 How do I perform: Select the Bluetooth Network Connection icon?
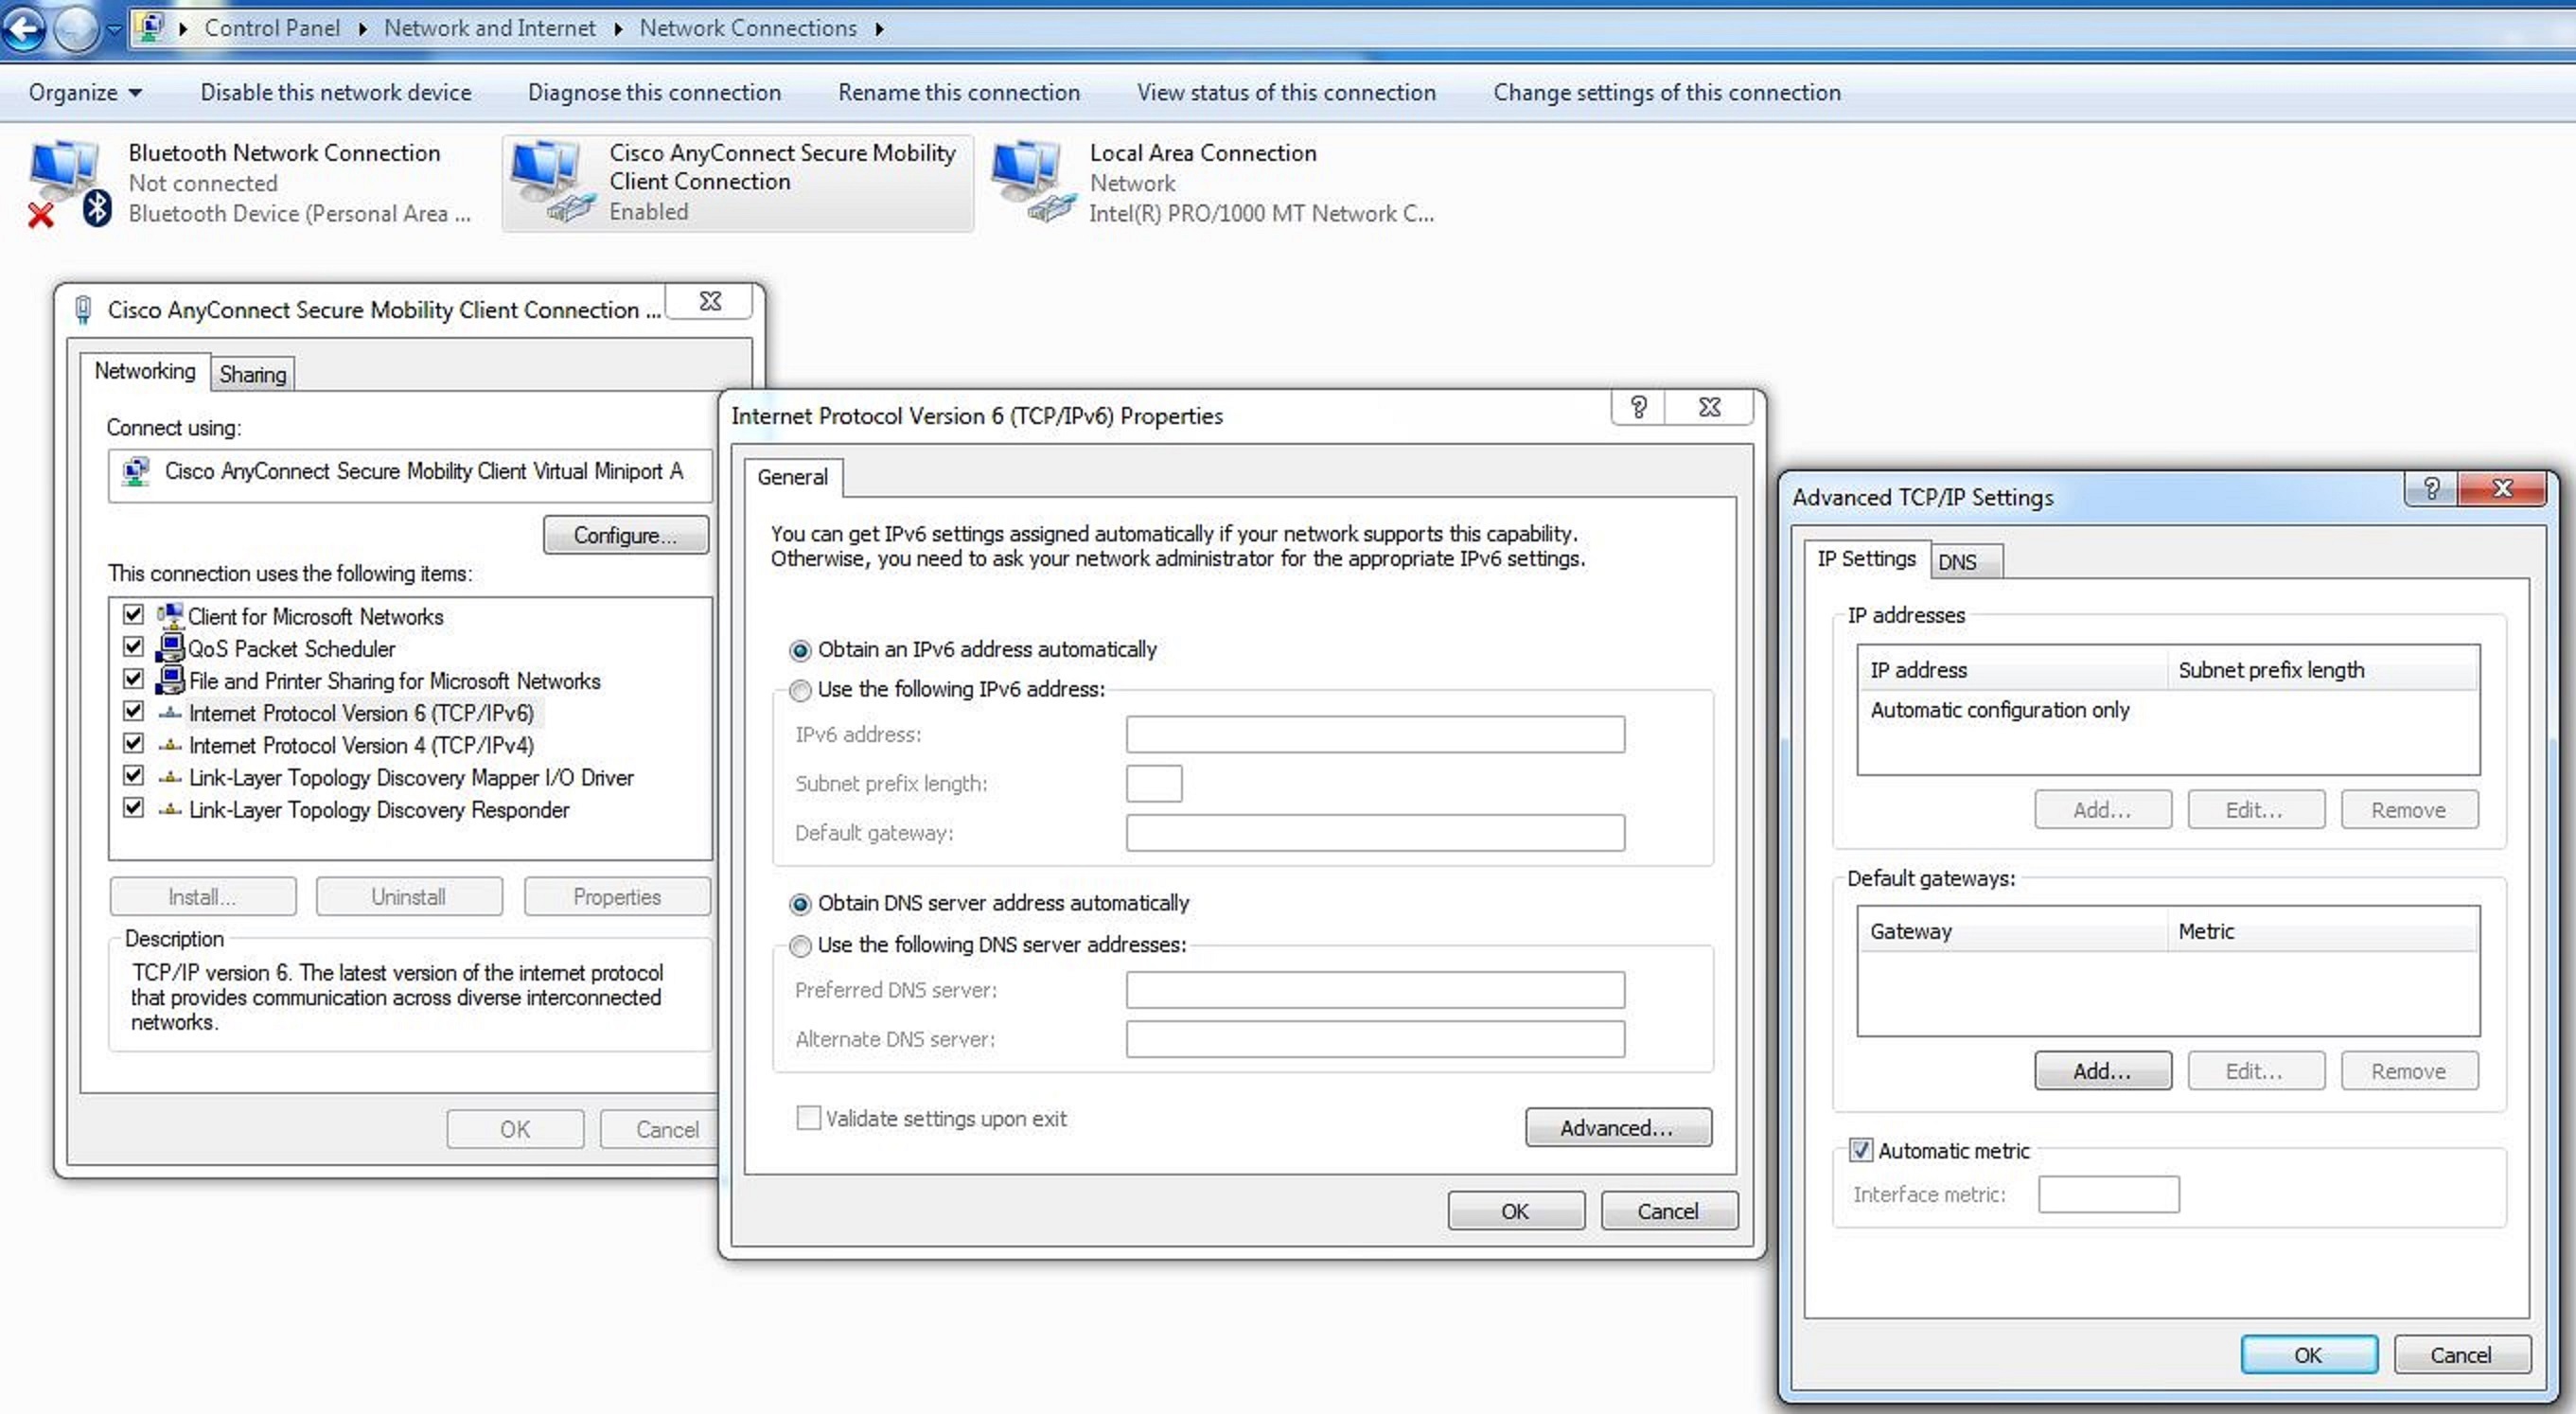point(68,184)
